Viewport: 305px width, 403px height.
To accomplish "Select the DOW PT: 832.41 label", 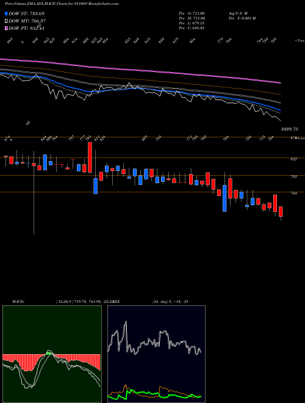I will (27, 28).
